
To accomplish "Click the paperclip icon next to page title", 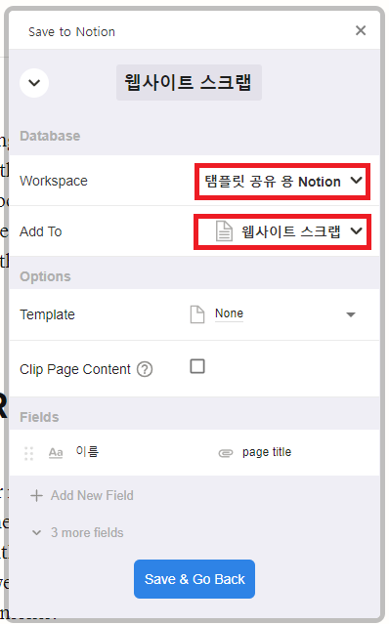I will coord(226,453).
